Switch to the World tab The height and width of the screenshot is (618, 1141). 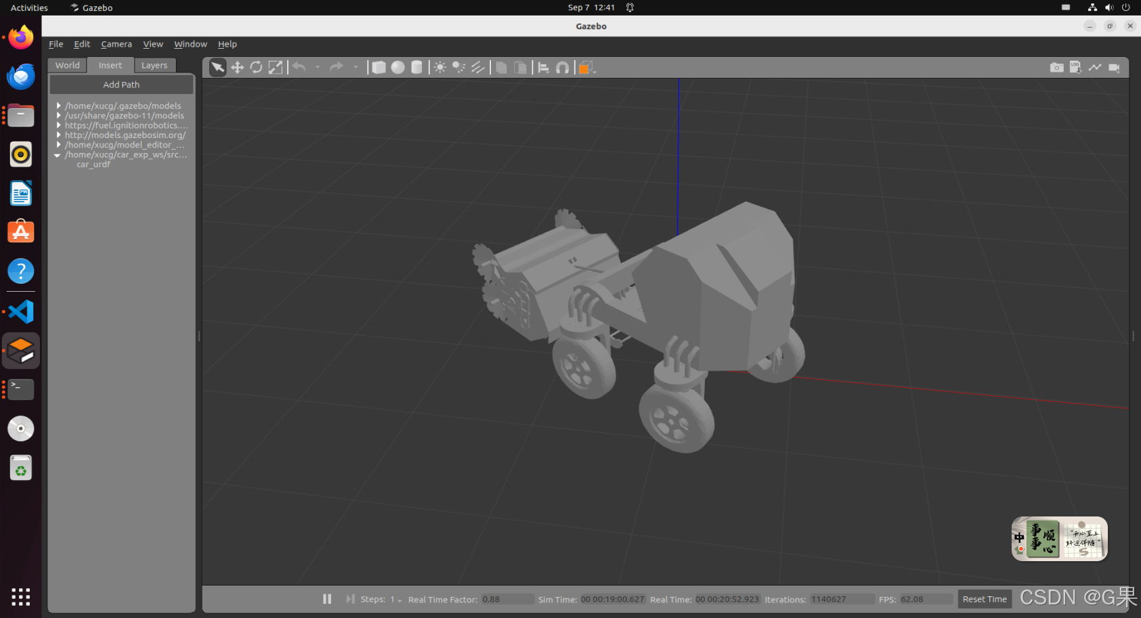click(x=68, y=65)
